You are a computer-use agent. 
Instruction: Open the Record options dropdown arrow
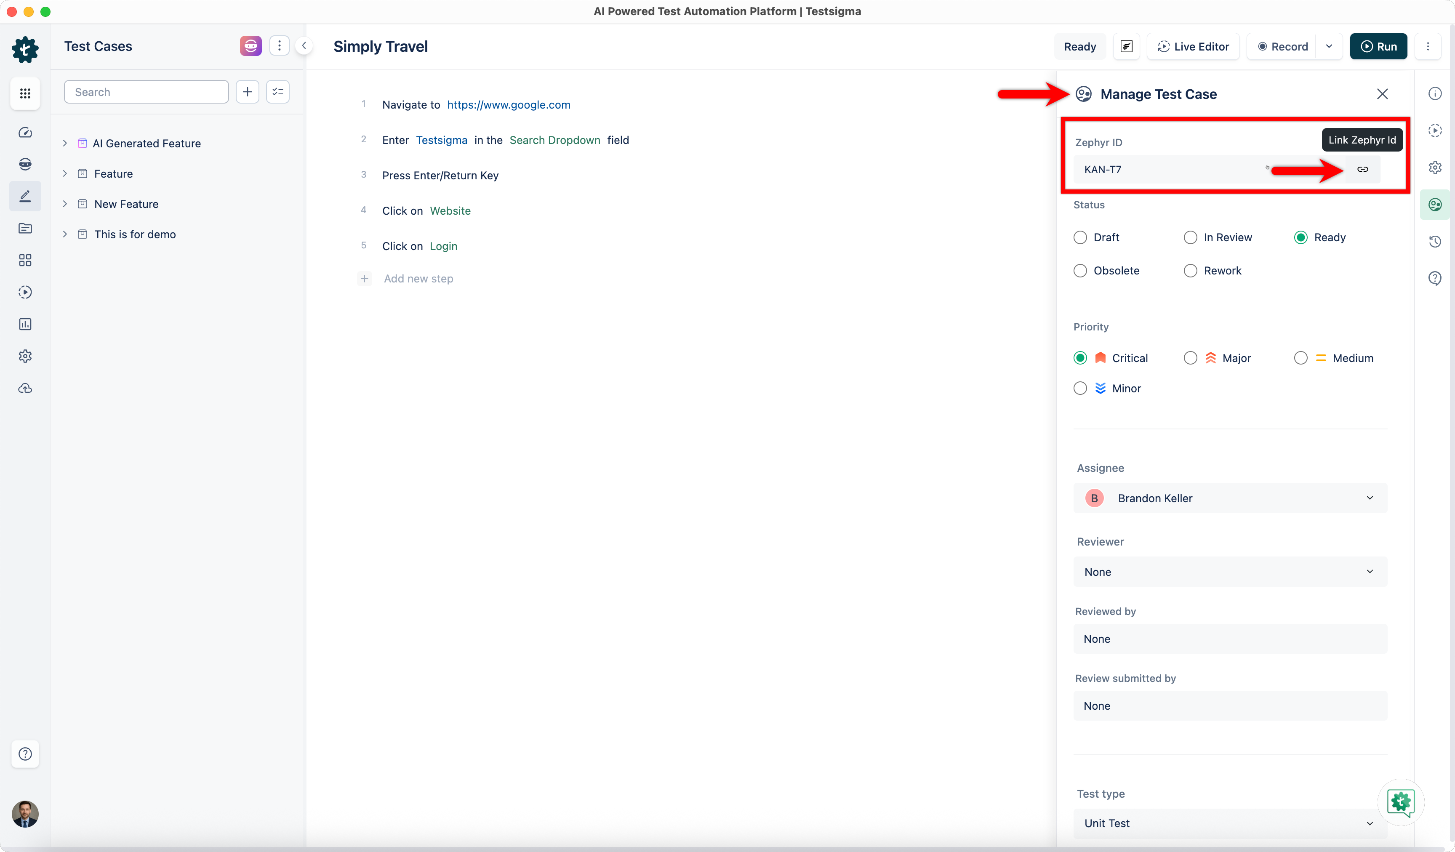[x=1329, y=46]
